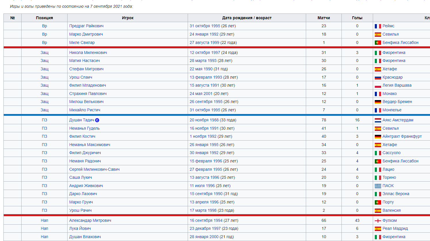
Task: Click the Poland flag beside Легия Варшава
Action: click(x=378, y=85)
